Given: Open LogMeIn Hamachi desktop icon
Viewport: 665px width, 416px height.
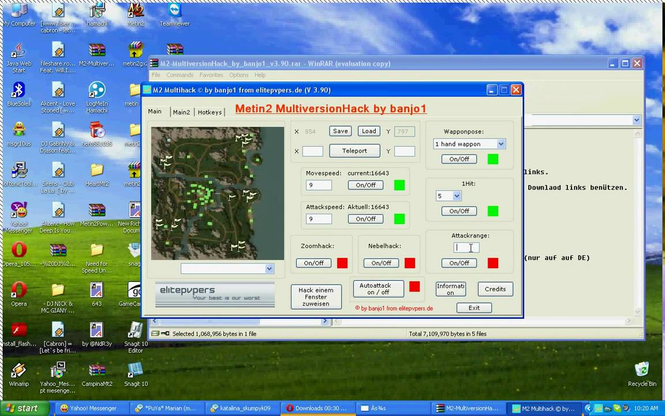Looking at the screenshot, I should [97, 97].
